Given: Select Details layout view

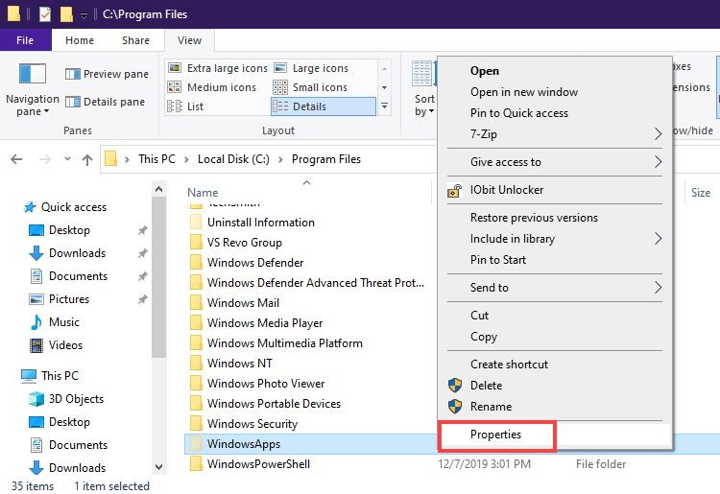Looking at the screenshot, I should (324, 106).
